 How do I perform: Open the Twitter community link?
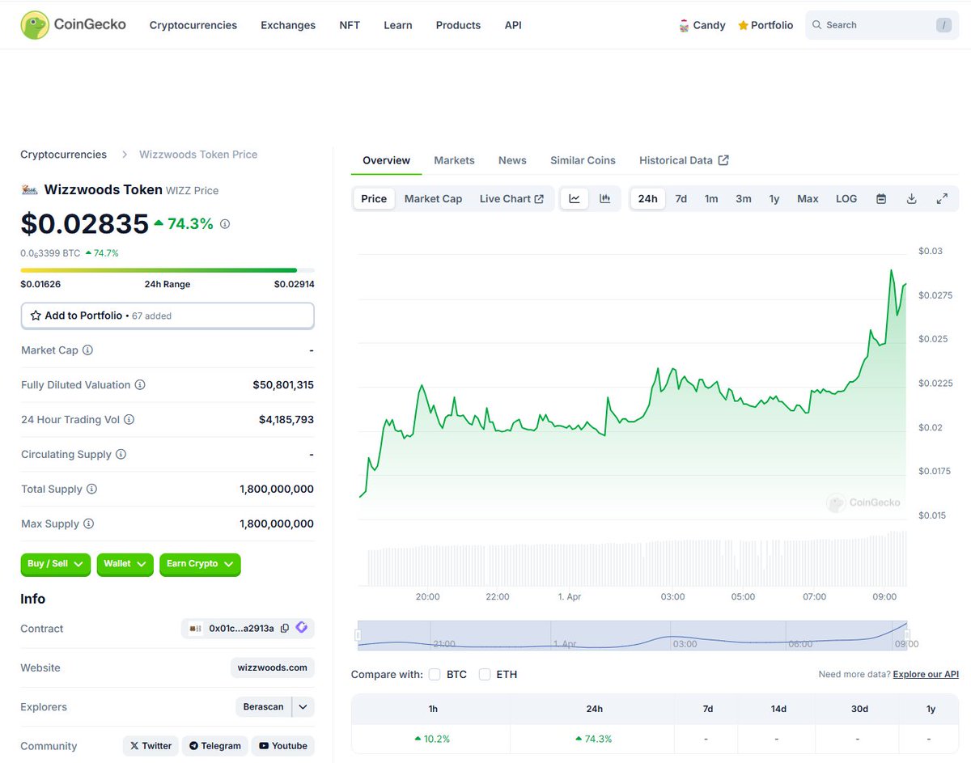(151, 745)
